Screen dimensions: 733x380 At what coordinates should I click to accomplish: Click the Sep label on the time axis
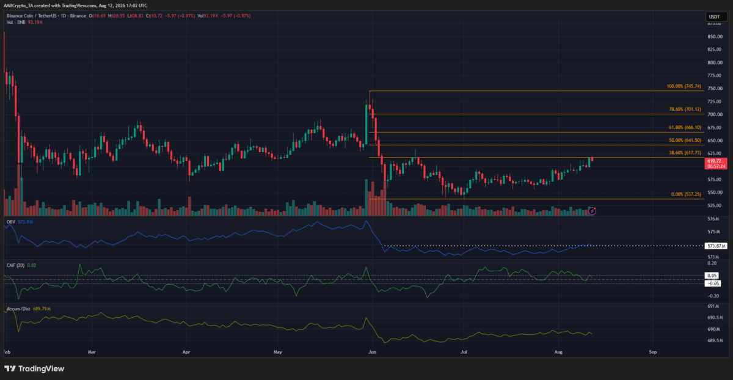652,353
